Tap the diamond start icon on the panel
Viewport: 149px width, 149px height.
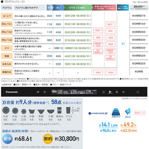[124, 92]
